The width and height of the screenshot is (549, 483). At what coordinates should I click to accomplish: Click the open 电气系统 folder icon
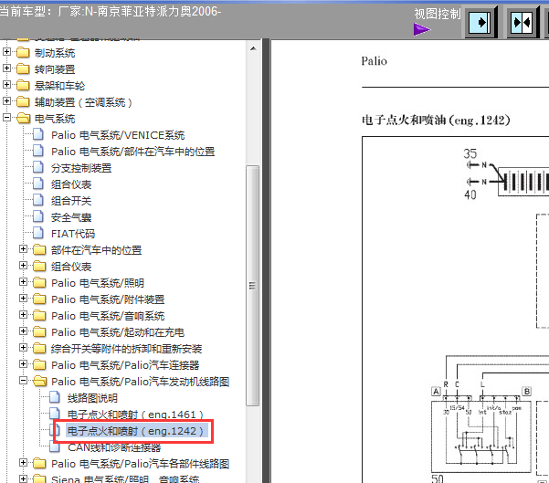23,119
